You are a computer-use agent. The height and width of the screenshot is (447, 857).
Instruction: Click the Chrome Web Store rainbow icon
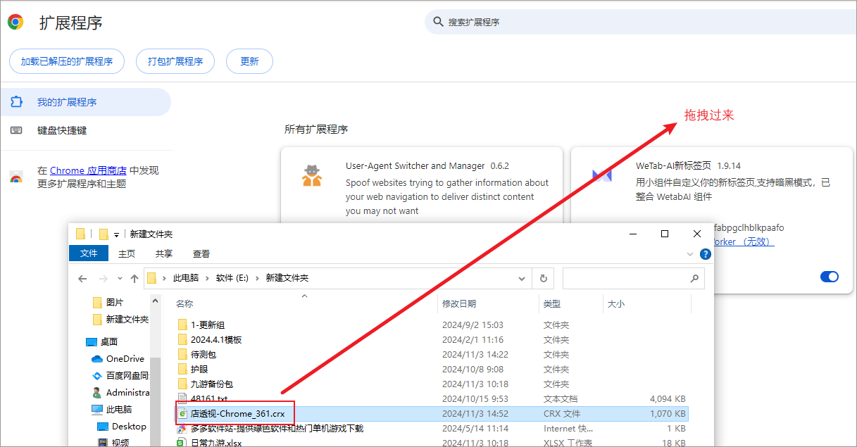point(16,177)
